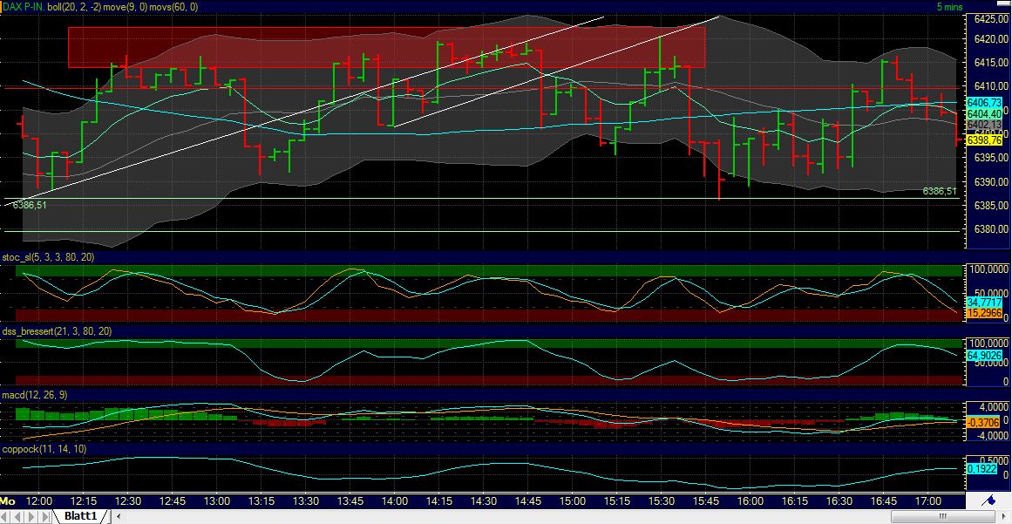The width and height of the screenshot is (1012, 524).
Task: Click the small arrow right of the Blatt1 tab
Action: [x=119, y=516]
